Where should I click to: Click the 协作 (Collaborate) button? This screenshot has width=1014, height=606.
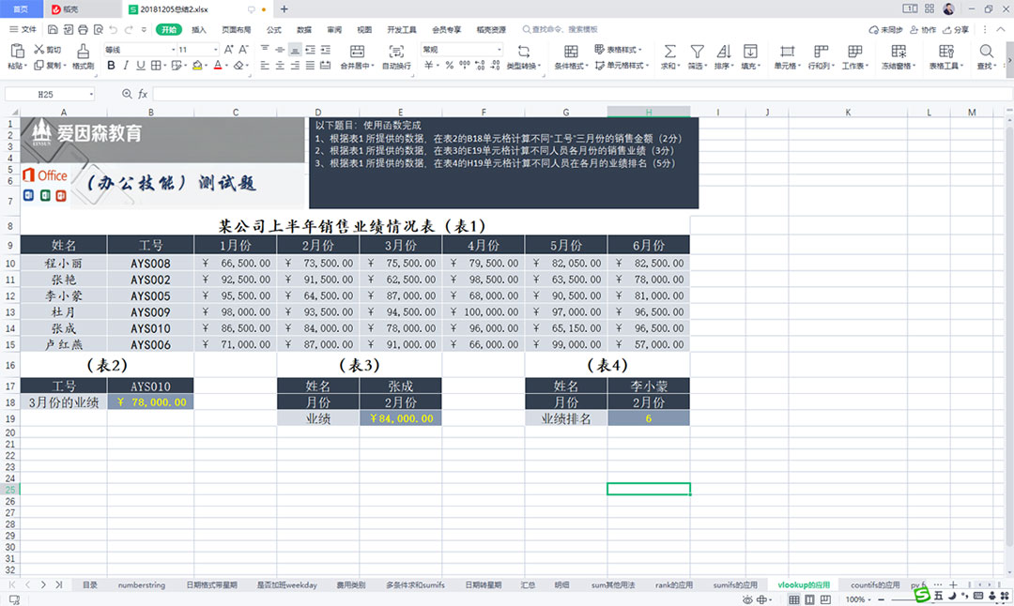coord(923,29)
